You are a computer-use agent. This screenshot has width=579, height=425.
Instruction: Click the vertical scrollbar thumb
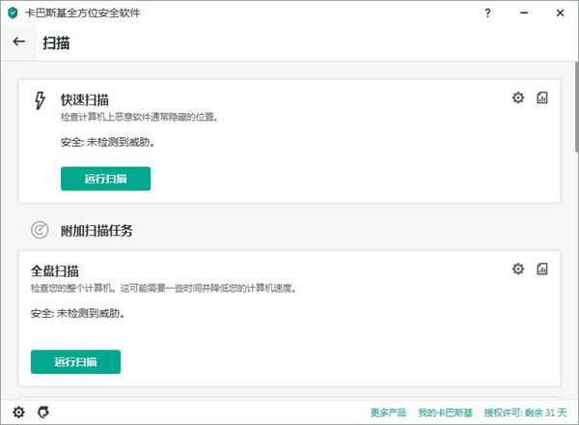576,107
